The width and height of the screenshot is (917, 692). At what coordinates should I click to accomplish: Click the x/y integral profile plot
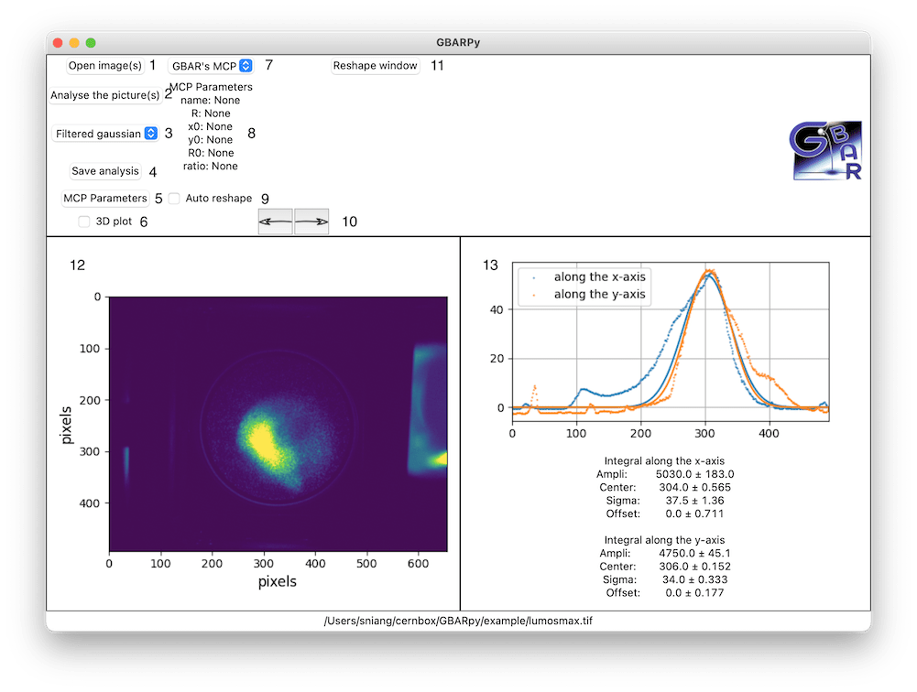click(x=671, y=341)
